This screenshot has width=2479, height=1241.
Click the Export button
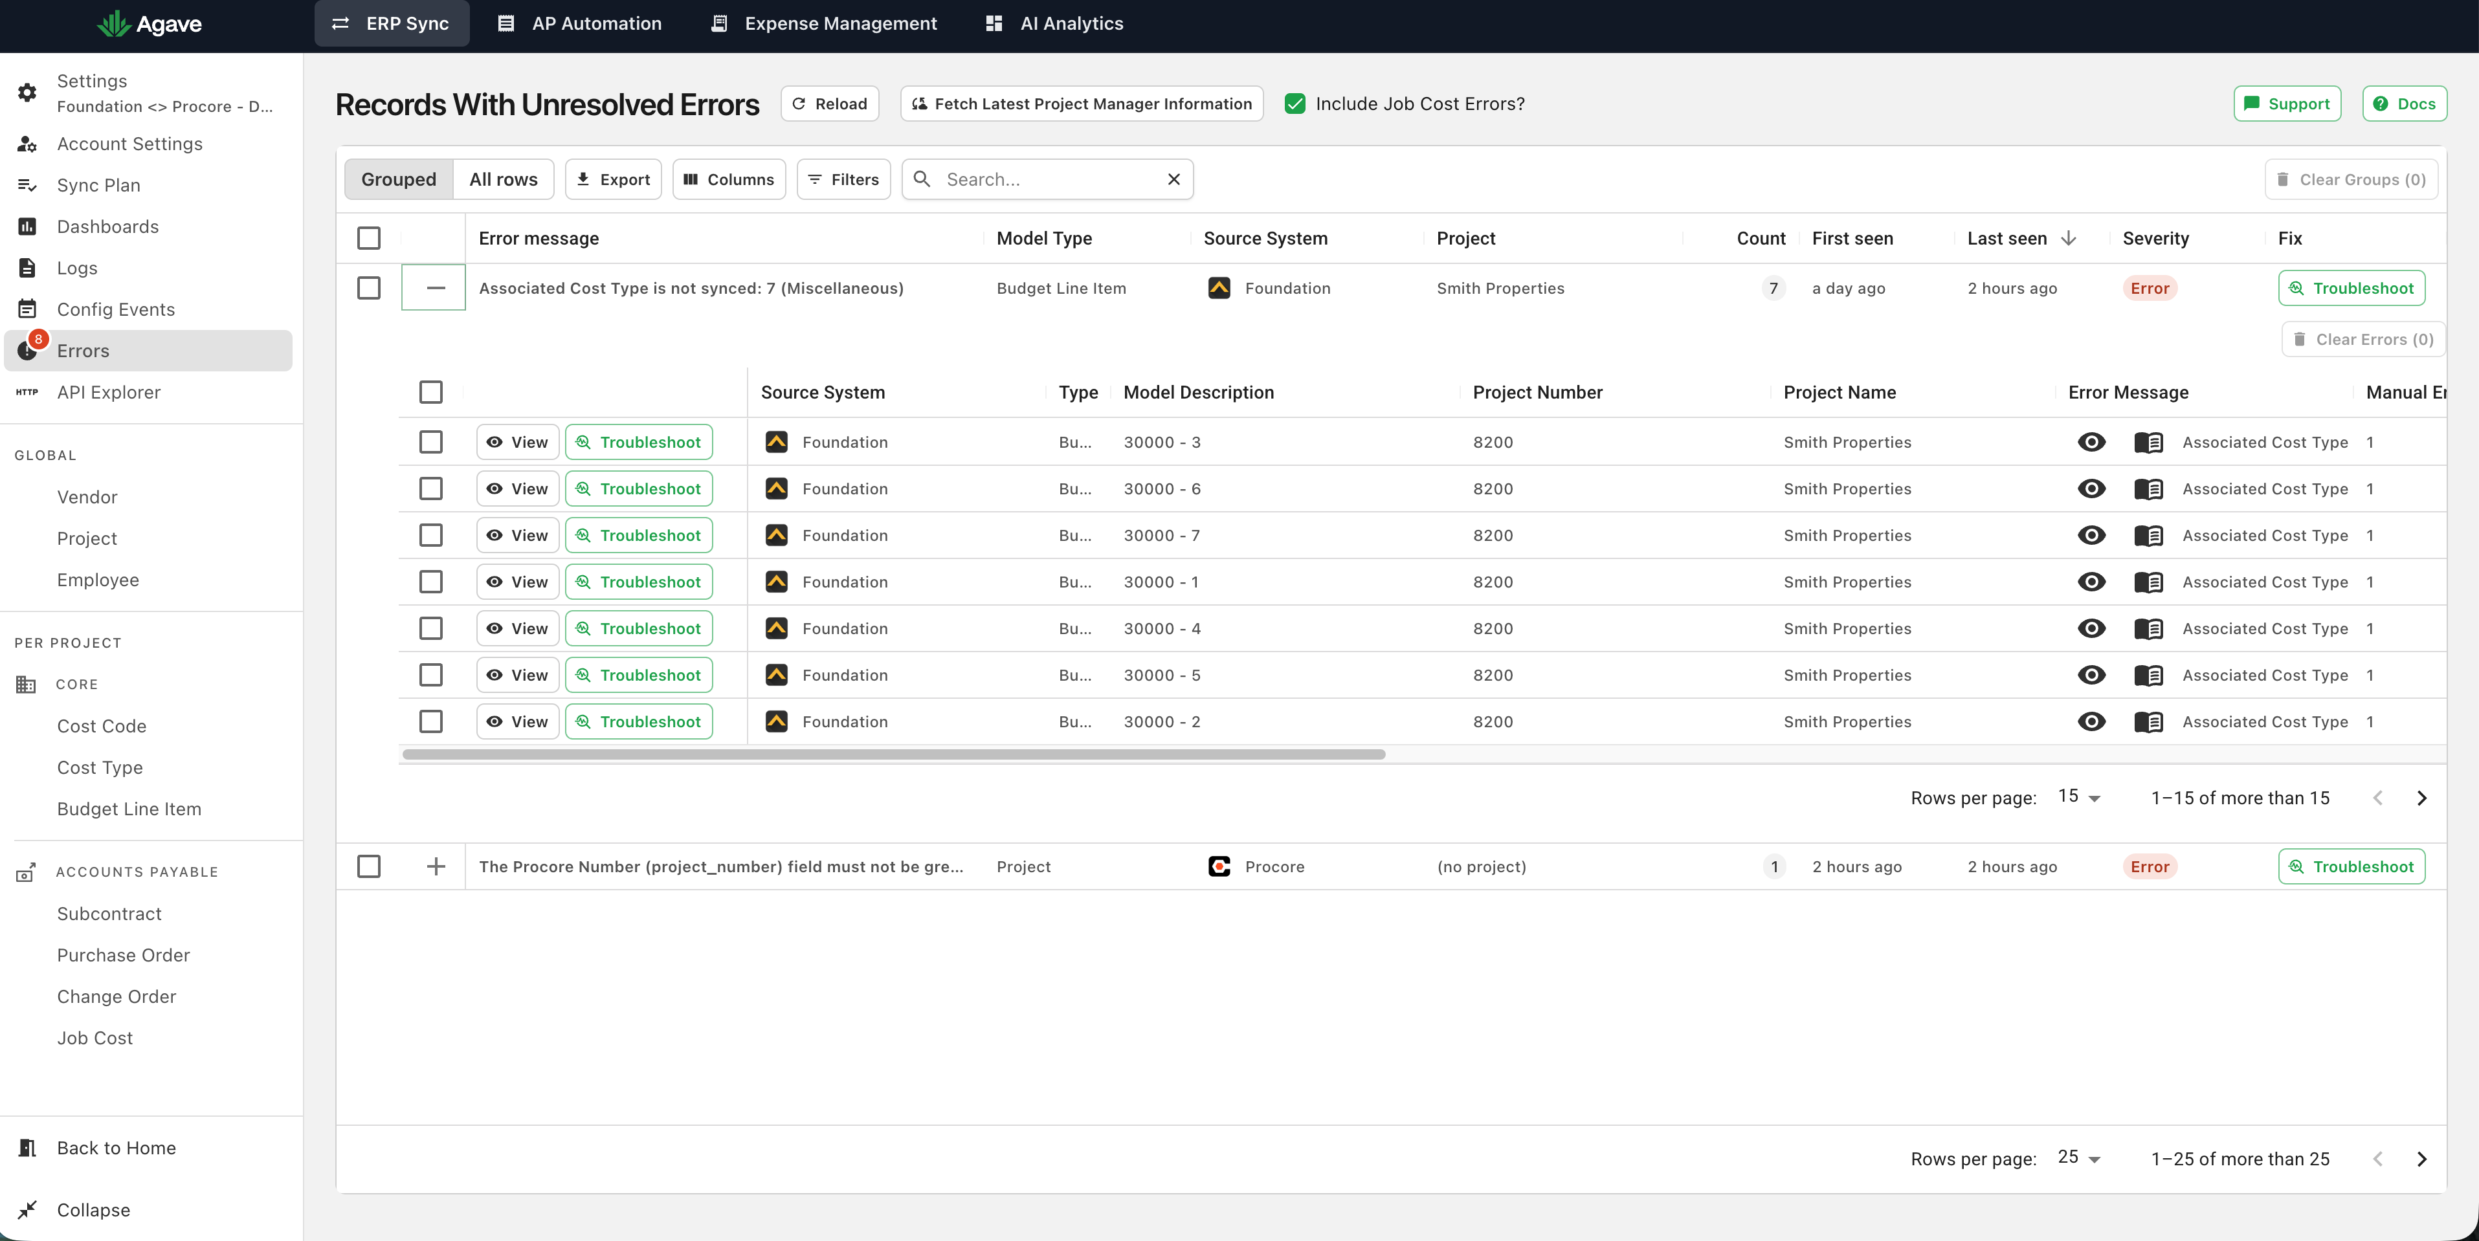click(613, 179)
